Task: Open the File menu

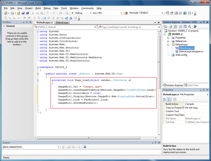Action: tap(6, 8)
